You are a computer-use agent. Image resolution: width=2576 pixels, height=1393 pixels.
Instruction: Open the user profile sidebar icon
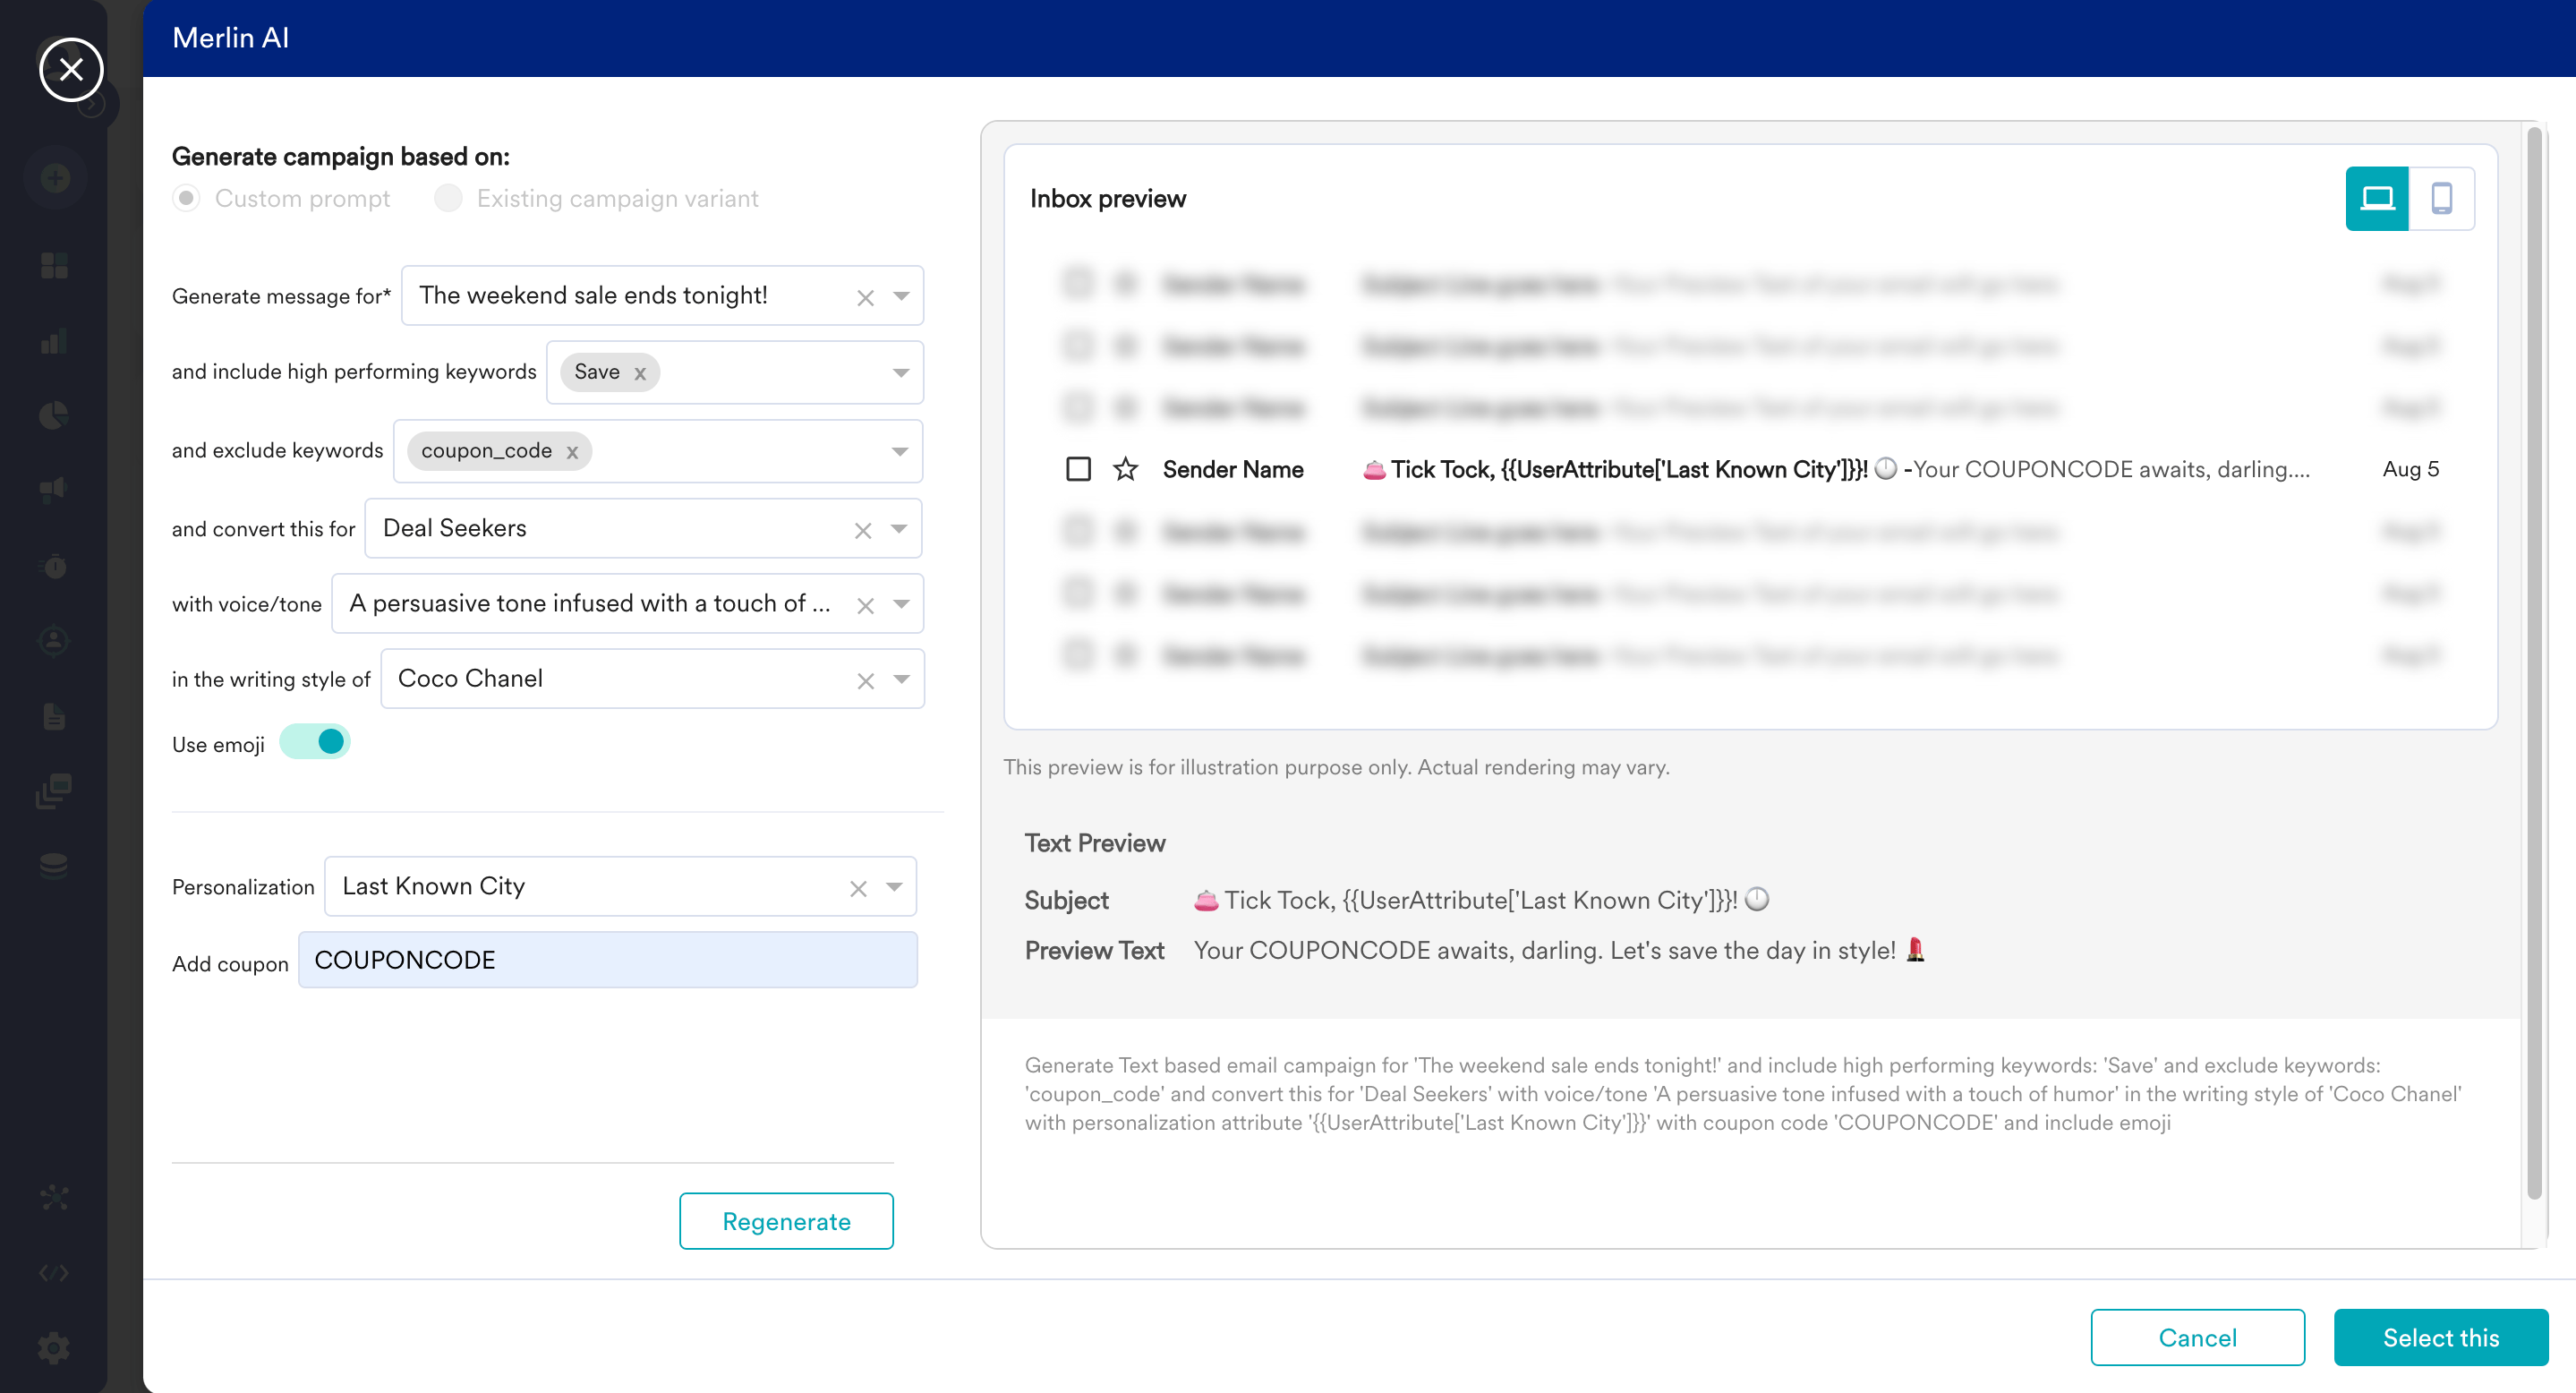click(55, 640)
